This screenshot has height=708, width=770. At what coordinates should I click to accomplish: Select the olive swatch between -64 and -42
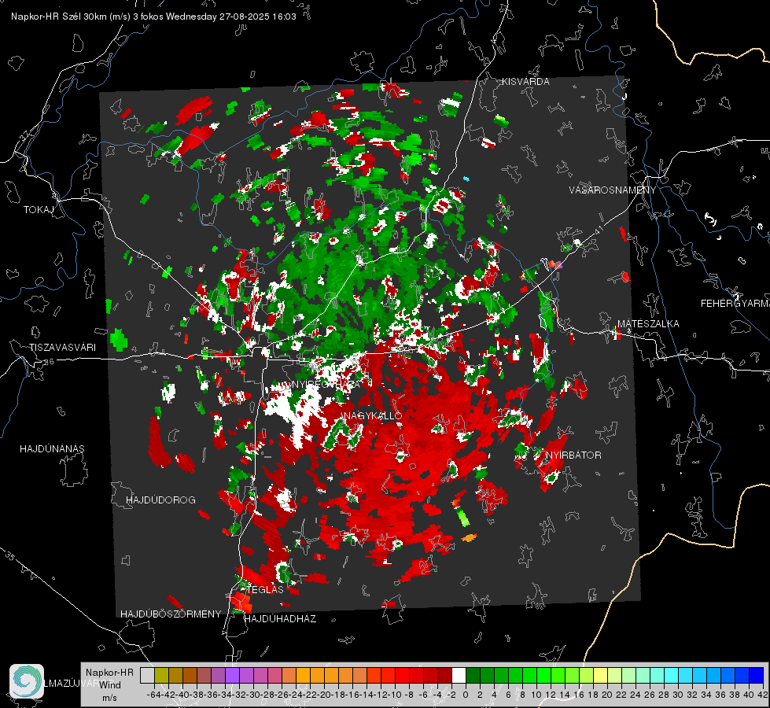(x=161, y=675)
